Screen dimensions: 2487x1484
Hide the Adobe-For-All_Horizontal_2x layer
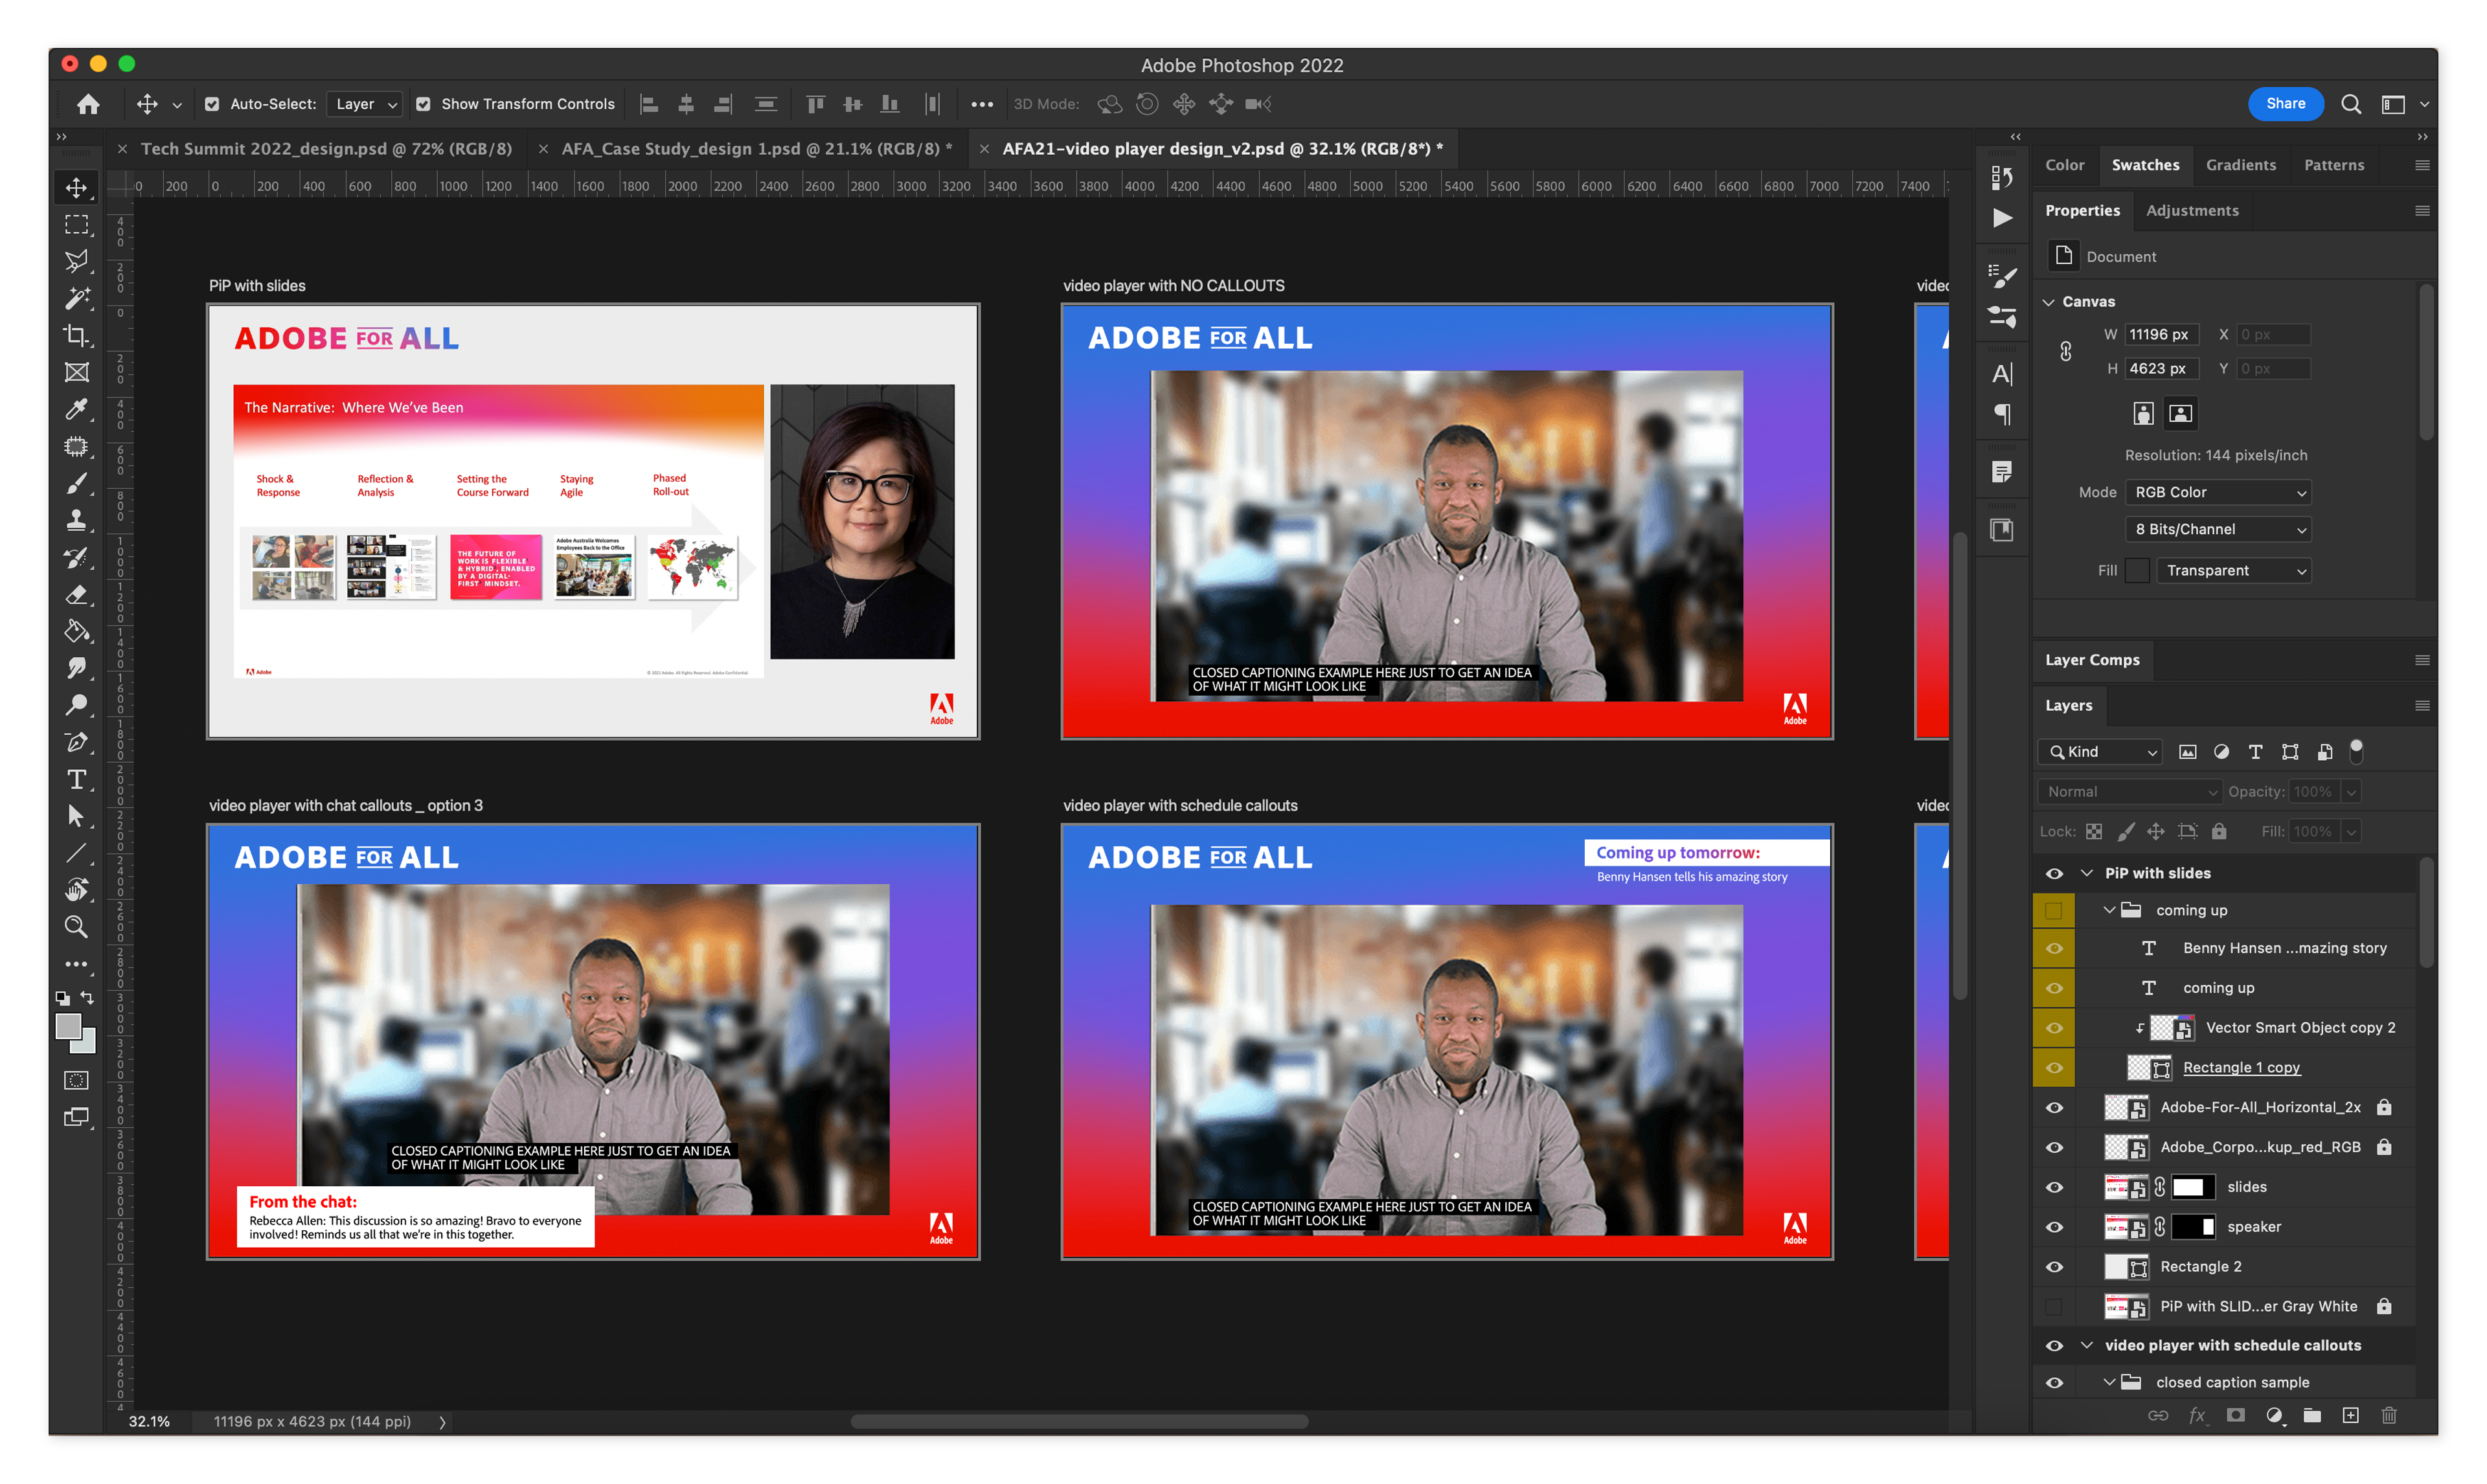pyautogui.click(x=2053, y=1107)
